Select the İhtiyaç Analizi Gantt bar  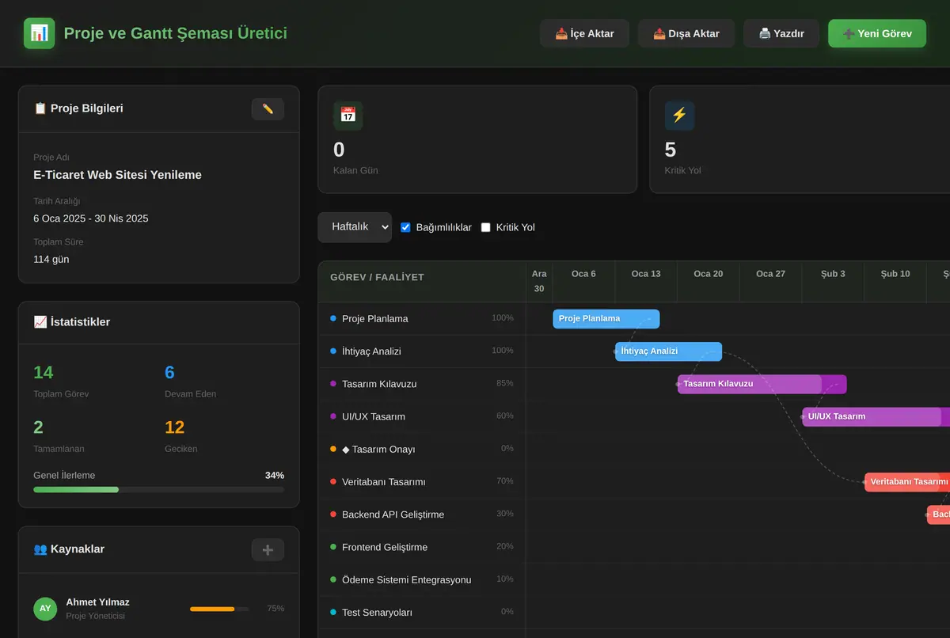(x=669, y=351)
